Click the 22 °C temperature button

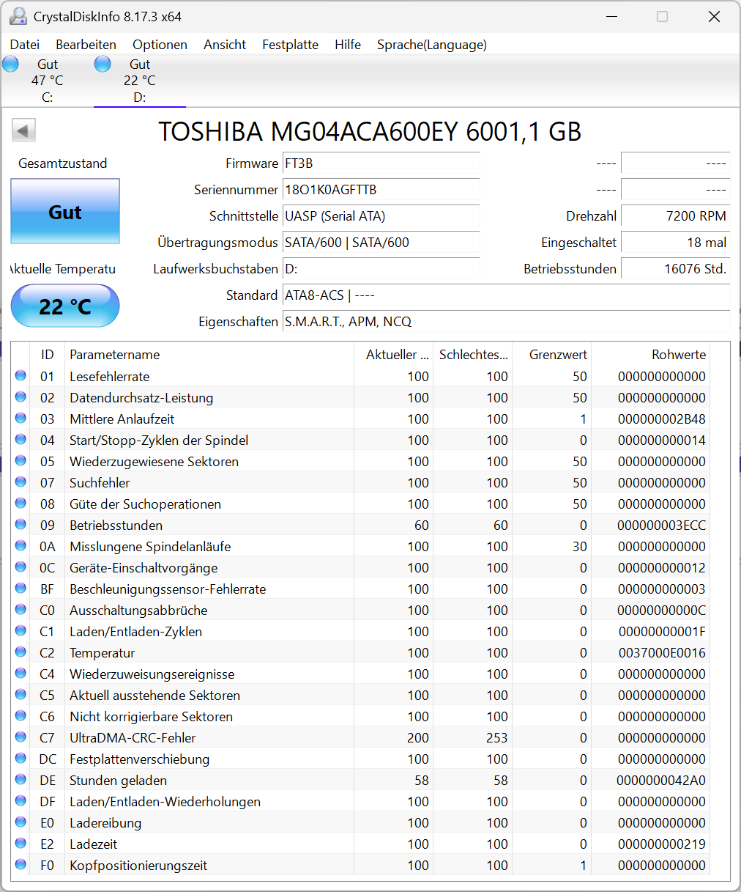[x=65, y=306]
